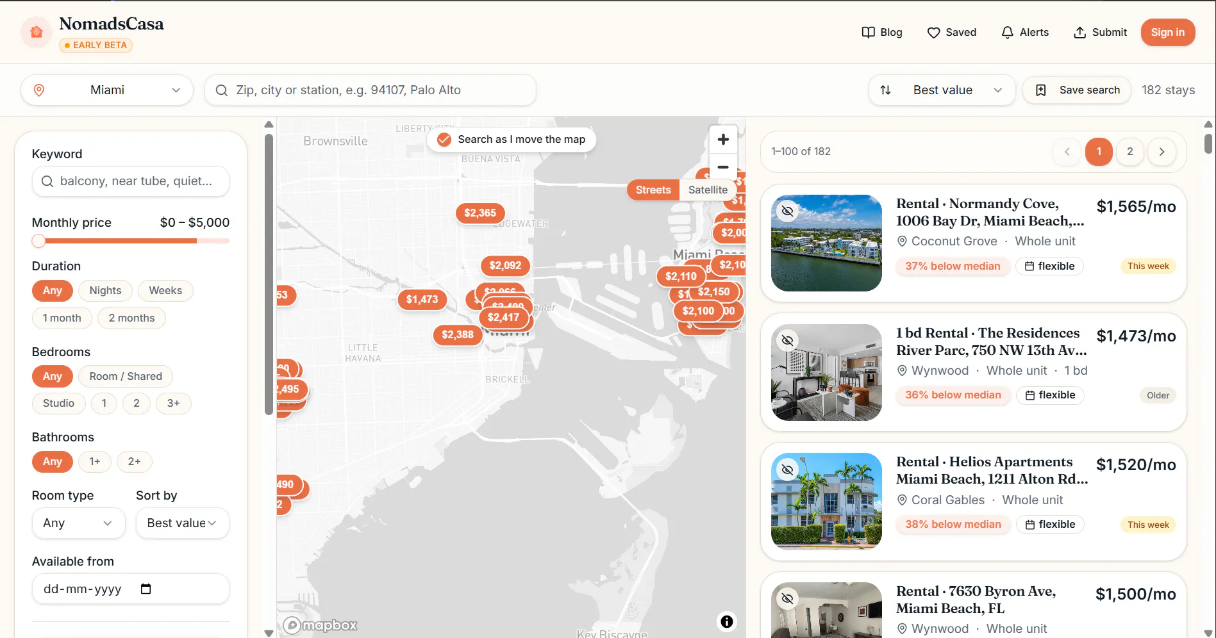Go to results page 2
Viewport: 1216px width, 638px height.
(x=1130, y=152)
